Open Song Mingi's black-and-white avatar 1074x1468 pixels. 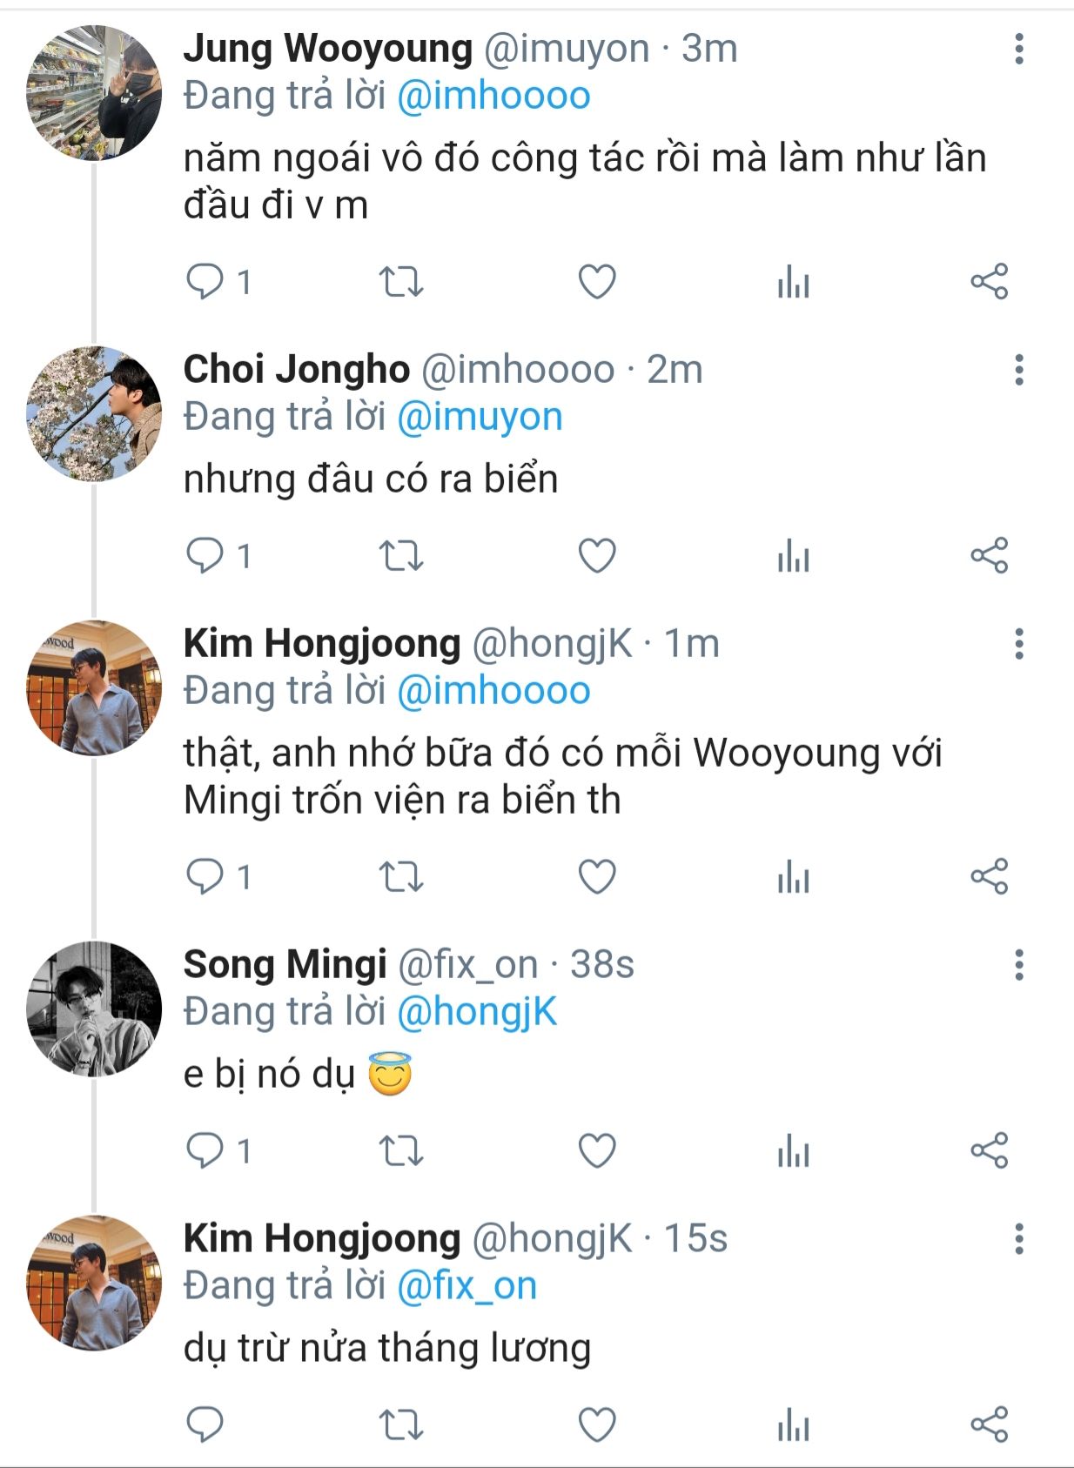94,1009
